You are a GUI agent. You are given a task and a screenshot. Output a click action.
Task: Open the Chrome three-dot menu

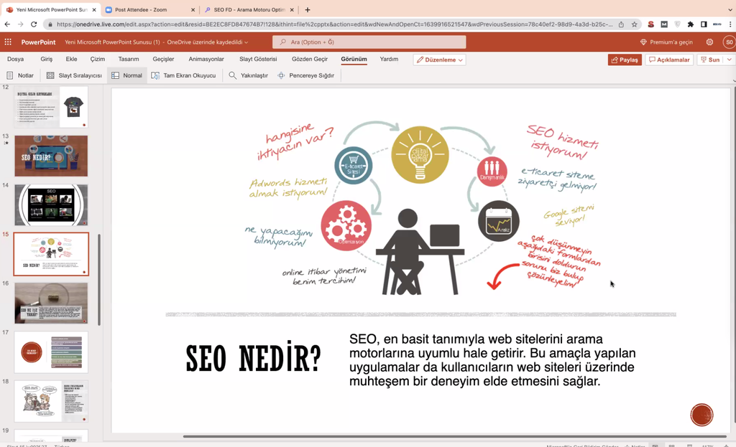coord(730,24)
